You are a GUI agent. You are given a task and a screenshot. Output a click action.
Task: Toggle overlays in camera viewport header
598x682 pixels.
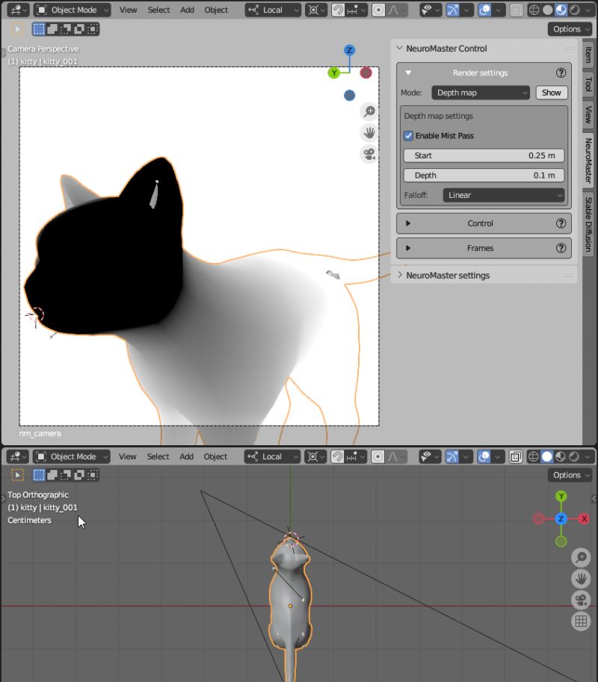point(484,10)
